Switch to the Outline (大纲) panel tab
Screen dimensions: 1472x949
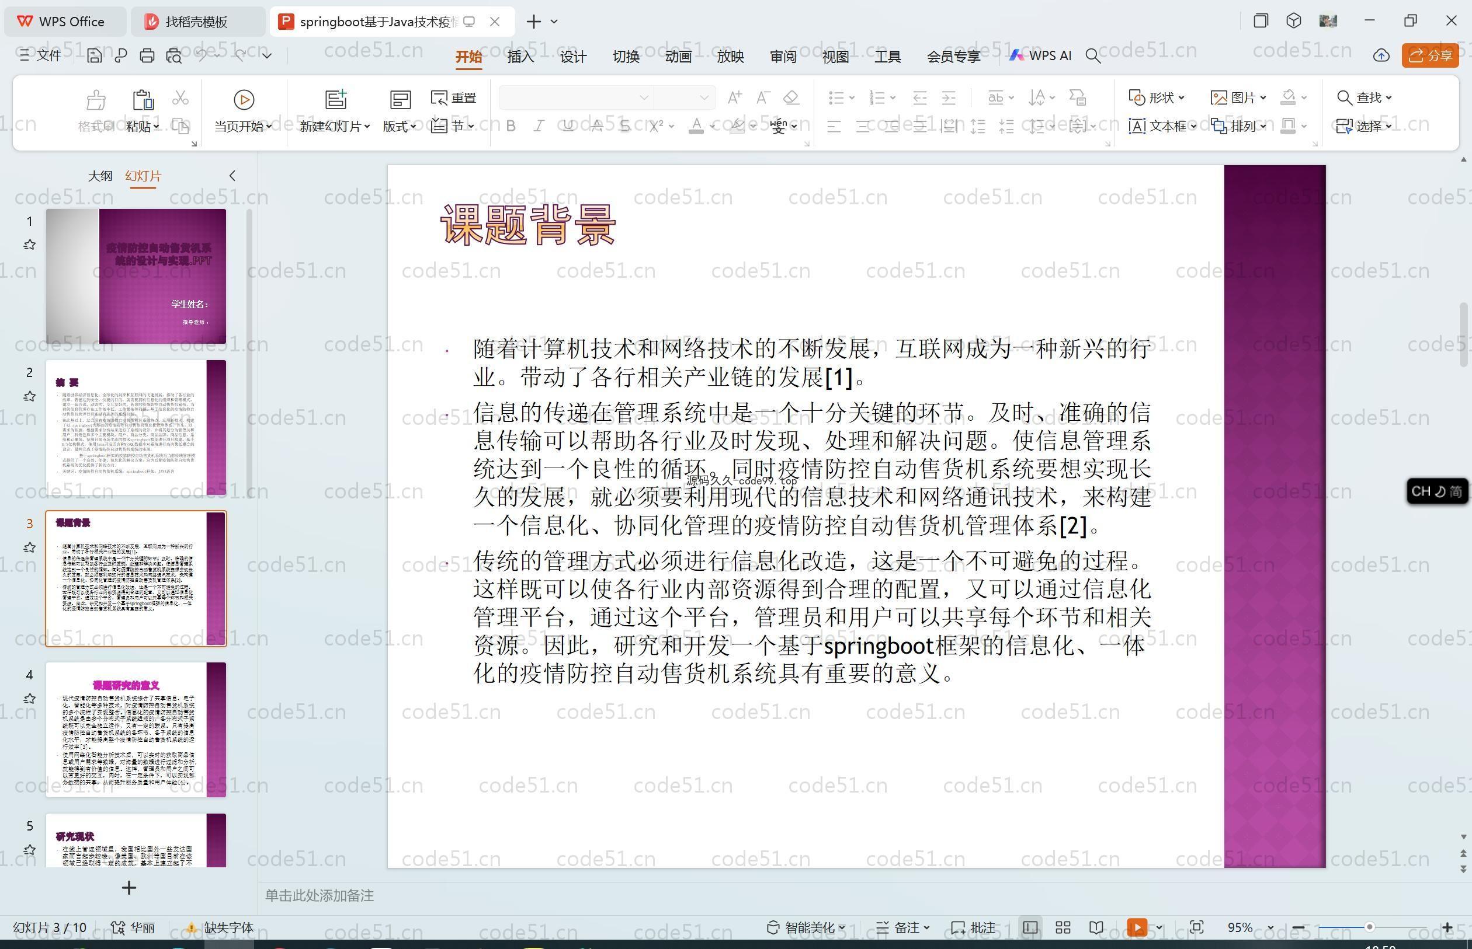click(100, 176)
